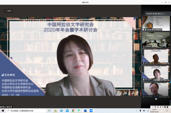Click microphone icon on 贸大 邹兰芳 tile

144,80
